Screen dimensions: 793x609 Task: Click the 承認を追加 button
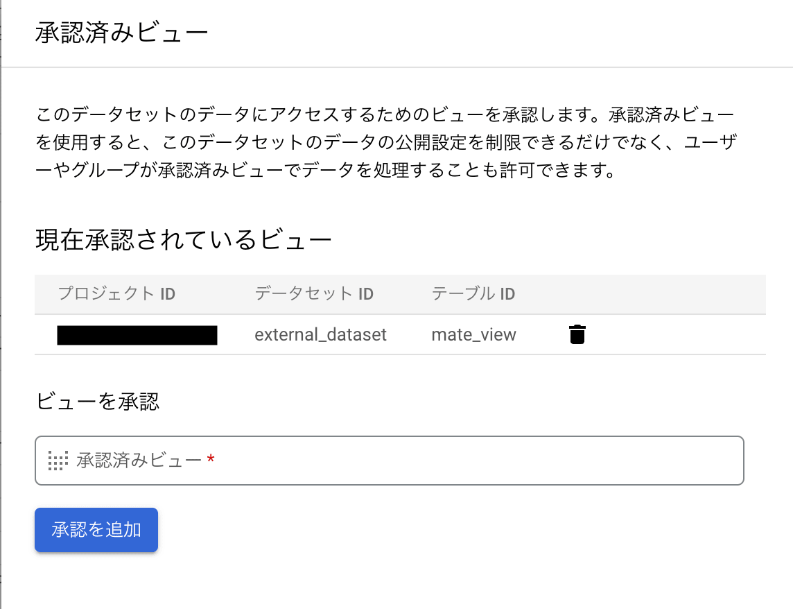(96, 529)
